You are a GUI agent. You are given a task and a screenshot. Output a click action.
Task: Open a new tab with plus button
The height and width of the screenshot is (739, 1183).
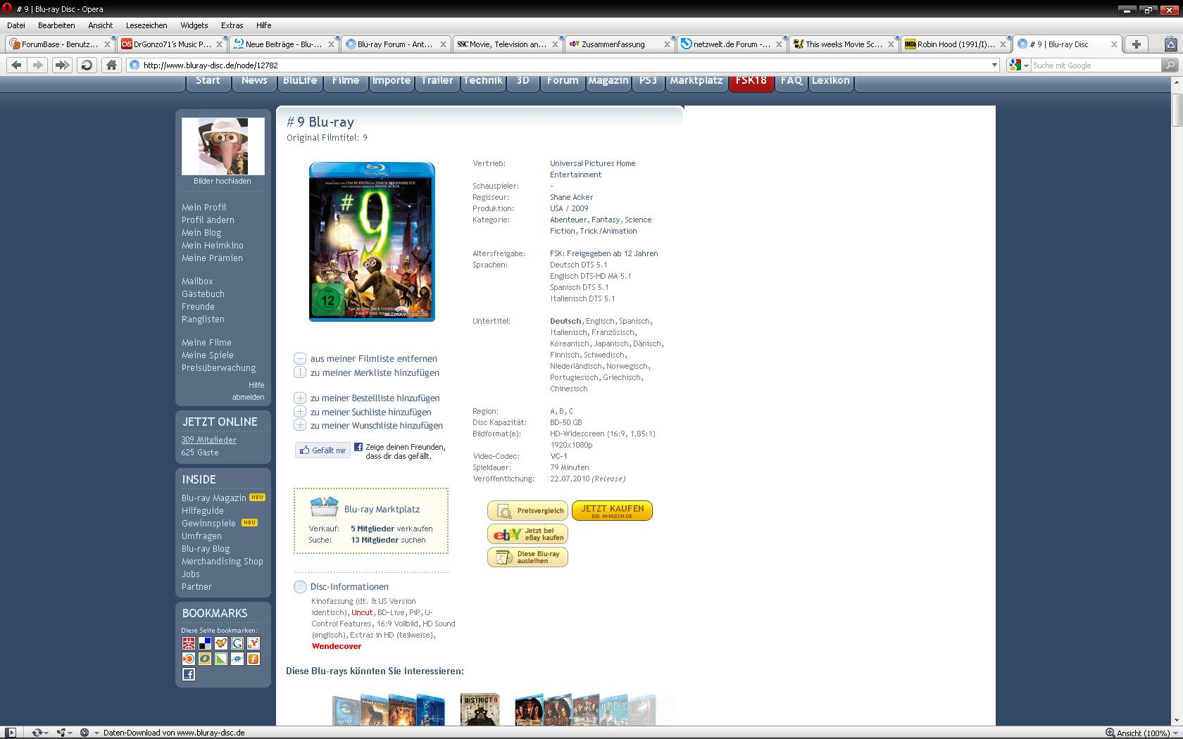[1136, 44]
